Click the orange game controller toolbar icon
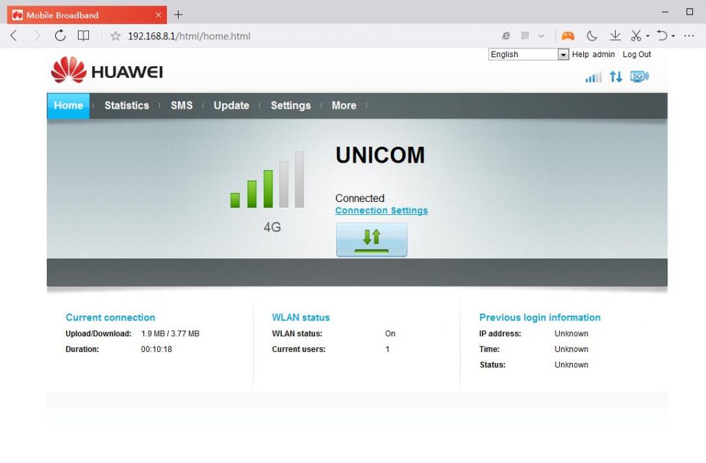The width and height of the screenshot is (706, 463). [x=568, y=35]
